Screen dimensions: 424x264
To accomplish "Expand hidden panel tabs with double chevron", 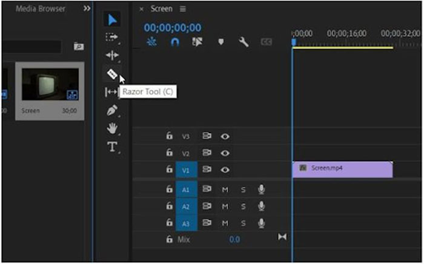I will [x=87, y=8].
